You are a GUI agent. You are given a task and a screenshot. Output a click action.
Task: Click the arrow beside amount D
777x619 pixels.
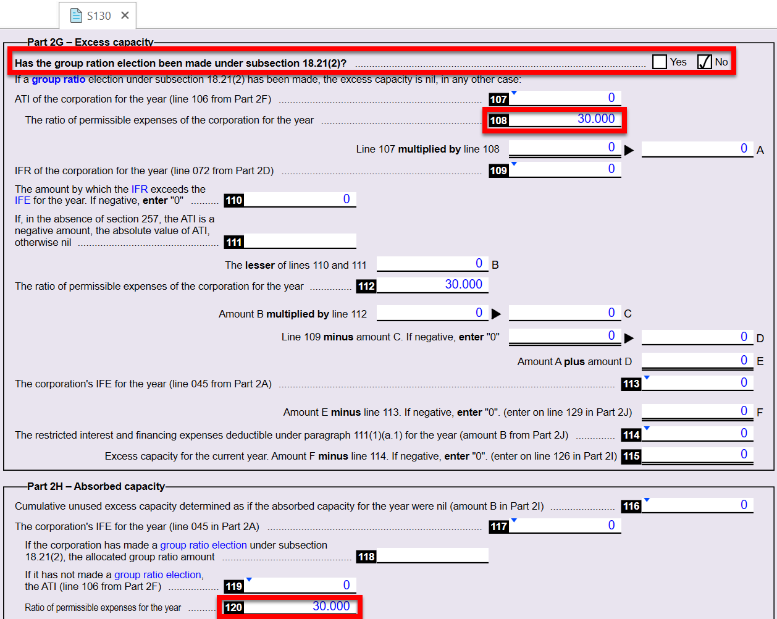coord(629,338)
